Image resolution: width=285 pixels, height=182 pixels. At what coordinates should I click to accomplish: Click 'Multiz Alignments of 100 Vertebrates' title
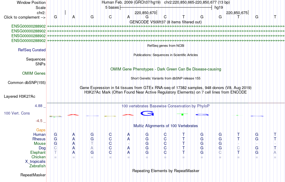tap(166, 126)
